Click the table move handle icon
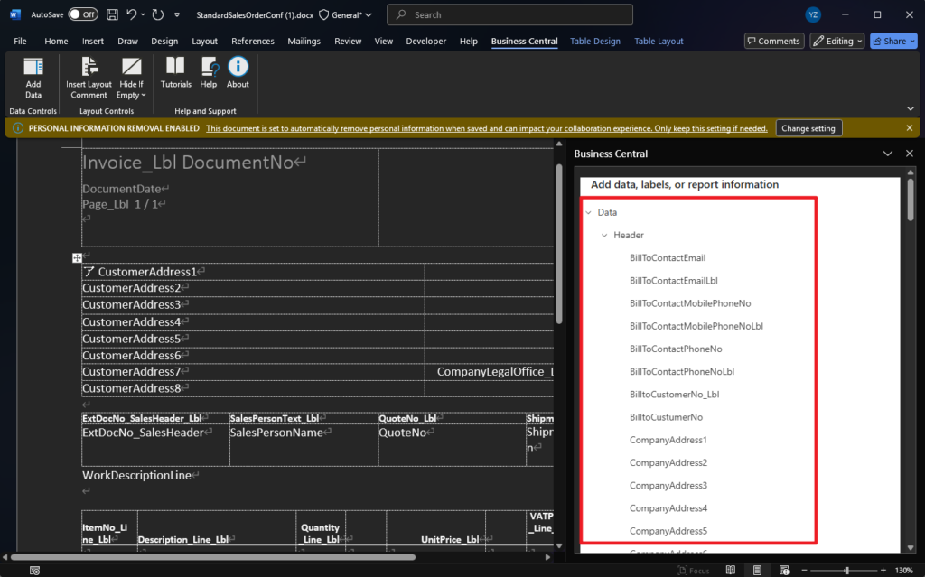The height and width of the screenshot is (577, 925). (x=77, y=258)
